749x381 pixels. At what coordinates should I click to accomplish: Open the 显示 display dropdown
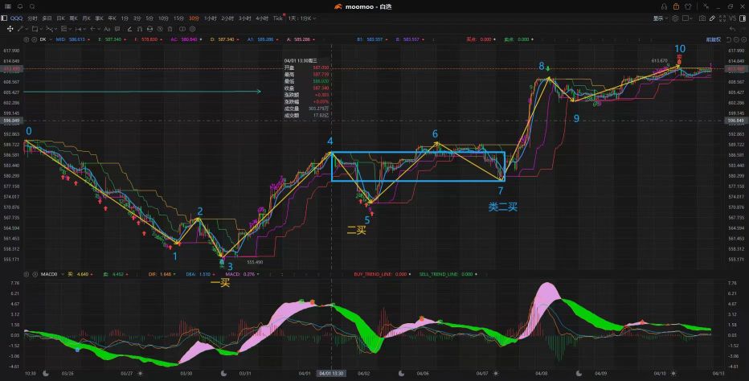(661, 18)
